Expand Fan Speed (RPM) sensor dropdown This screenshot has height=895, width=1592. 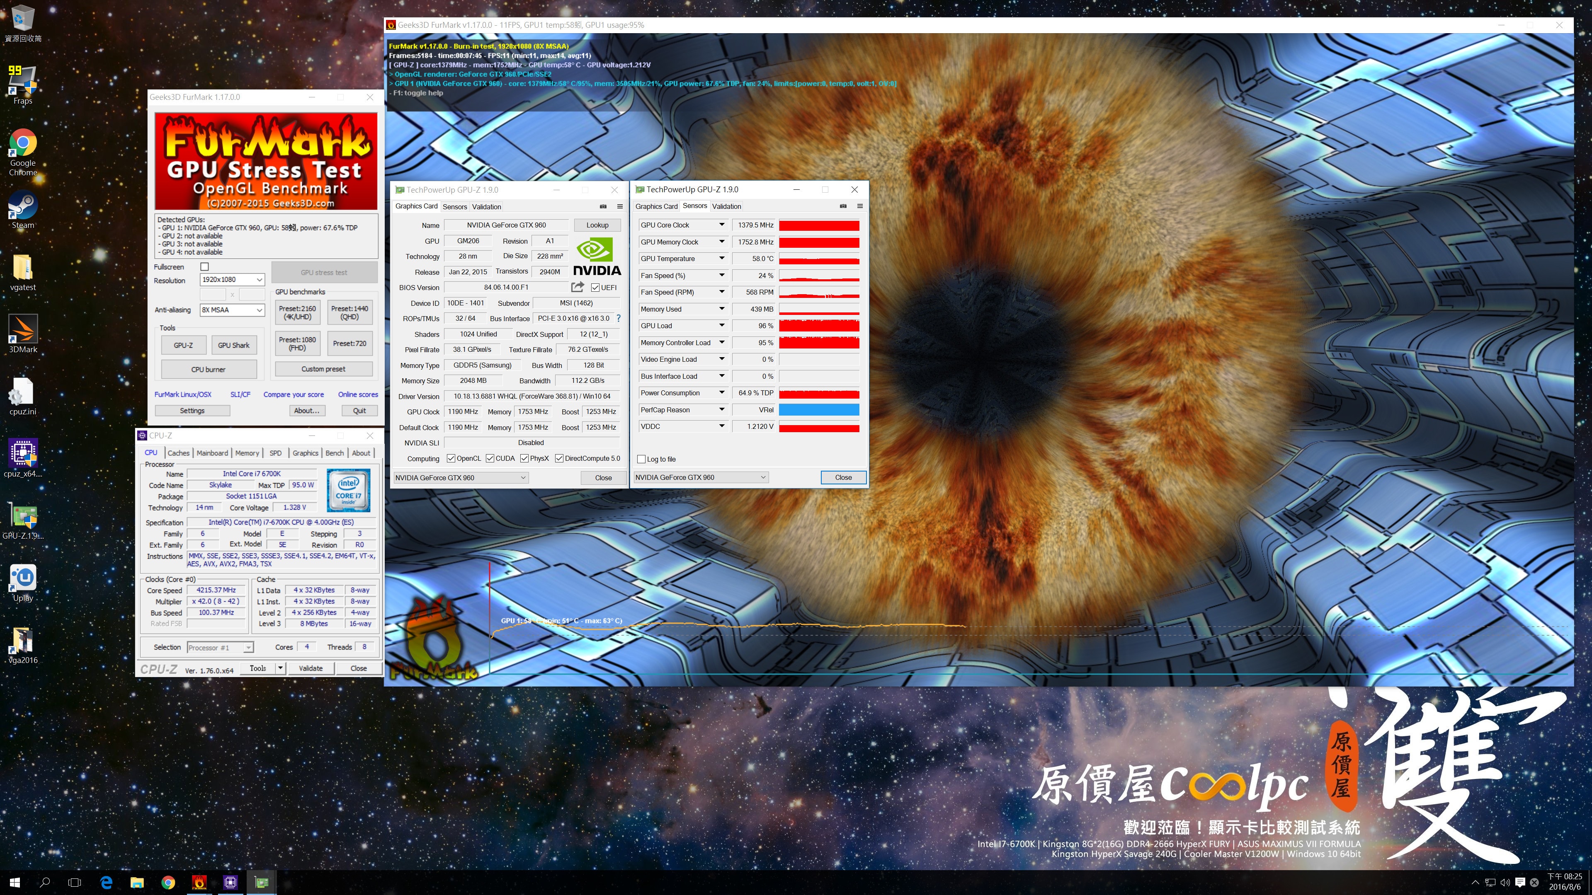(721, 292)
